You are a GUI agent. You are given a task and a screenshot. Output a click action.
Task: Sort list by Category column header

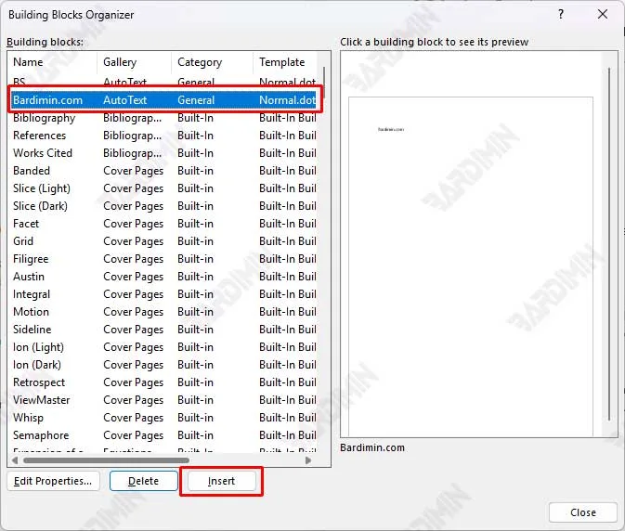tap(213, 62)
